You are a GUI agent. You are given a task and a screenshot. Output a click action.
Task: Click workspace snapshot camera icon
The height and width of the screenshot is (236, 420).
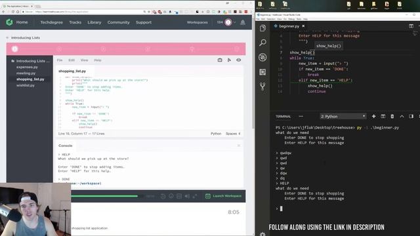tap(220, 60)
